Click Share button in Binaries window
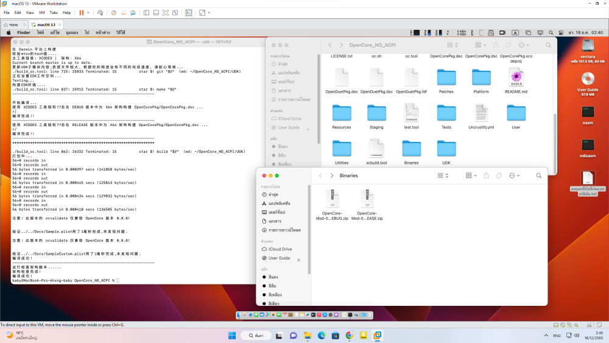The width and height of the screenshot is (609, 343). [486, 175]
